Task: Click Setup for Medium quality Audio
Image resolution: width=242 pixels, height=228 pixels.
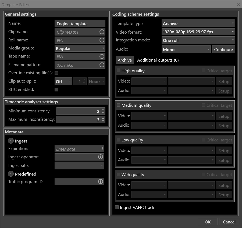Action: (x=224, y=126)
